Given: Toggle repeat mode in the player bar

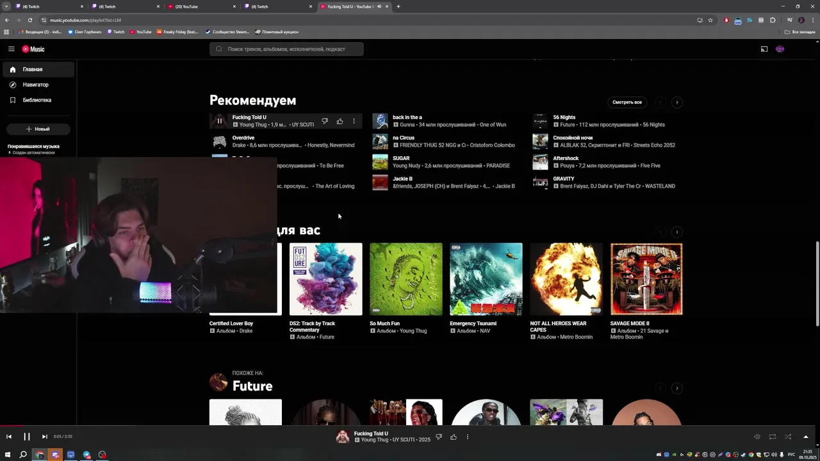Looking at the screenshot, I should click(772, 437).
